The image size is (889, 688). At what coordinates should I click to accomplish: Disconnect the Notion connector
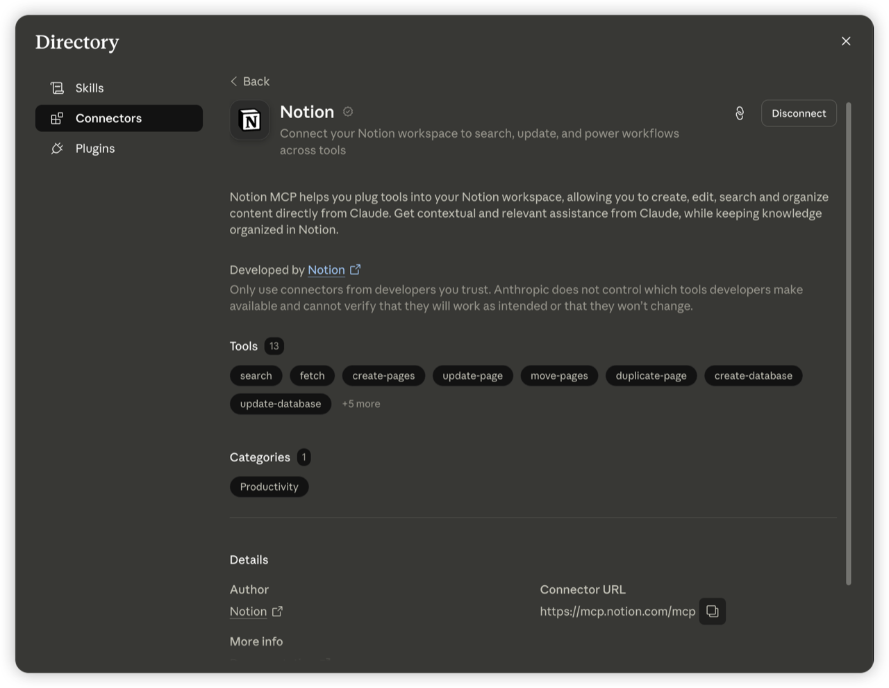click(x=799, y=113)
